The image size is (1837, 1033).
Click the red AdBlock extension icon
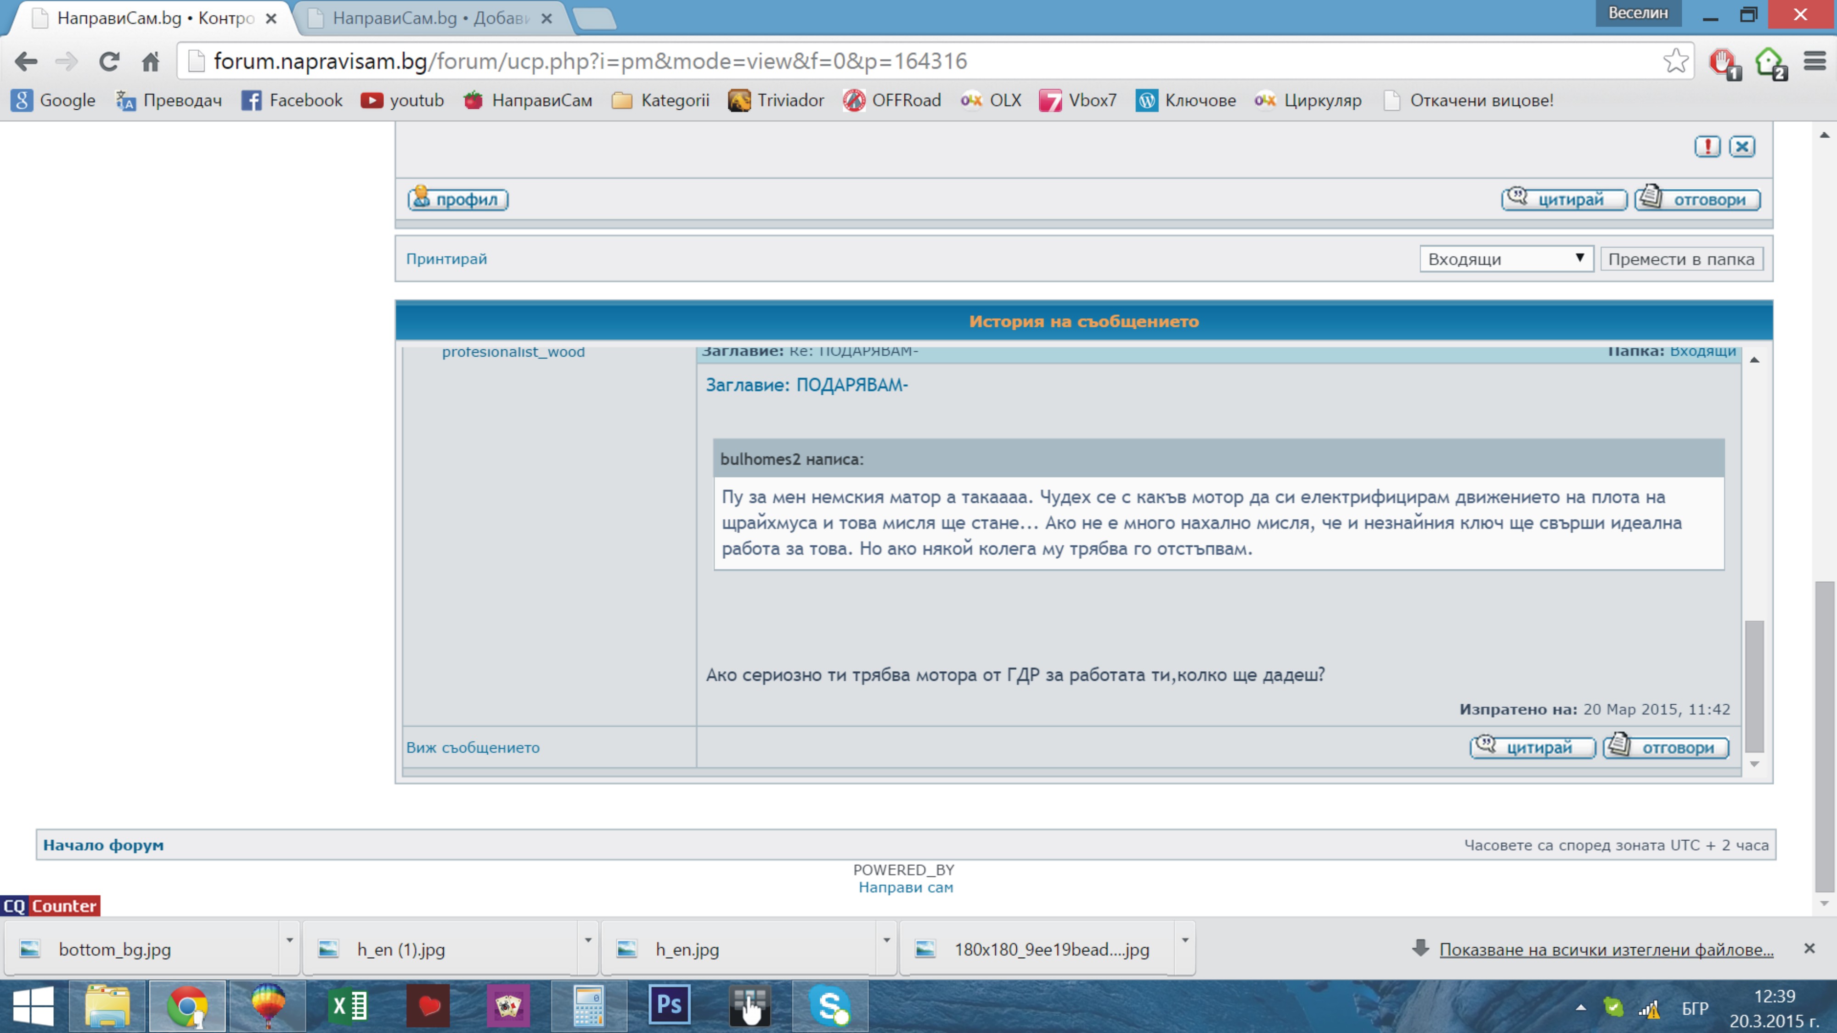click(1723, 62)
